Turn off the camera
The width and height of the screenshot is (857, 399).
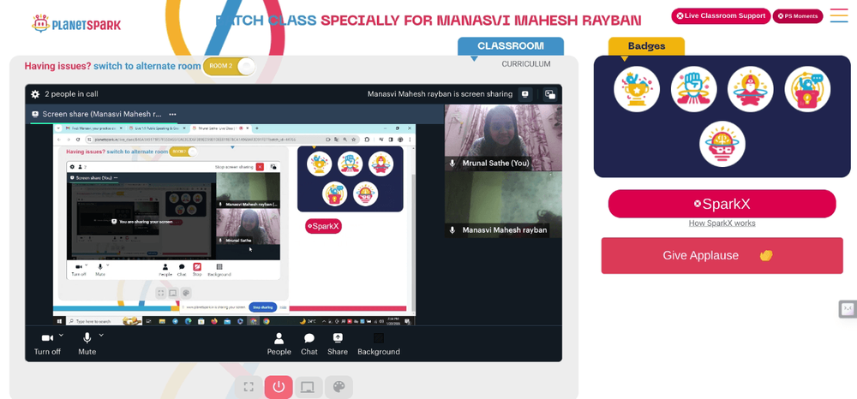click(47, 344)
